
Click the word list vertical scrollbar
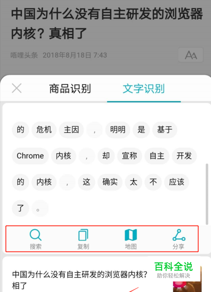[207, 194]
